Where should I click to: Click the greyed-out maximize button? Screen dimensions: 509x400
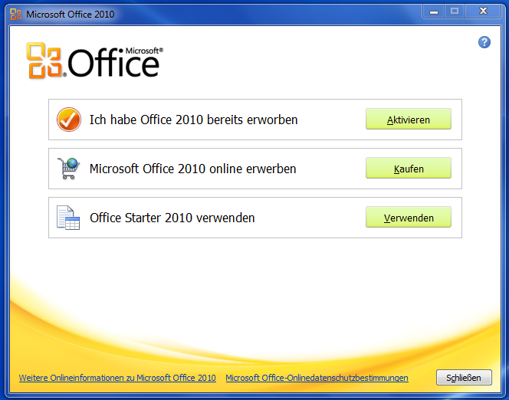click(455, 11)
